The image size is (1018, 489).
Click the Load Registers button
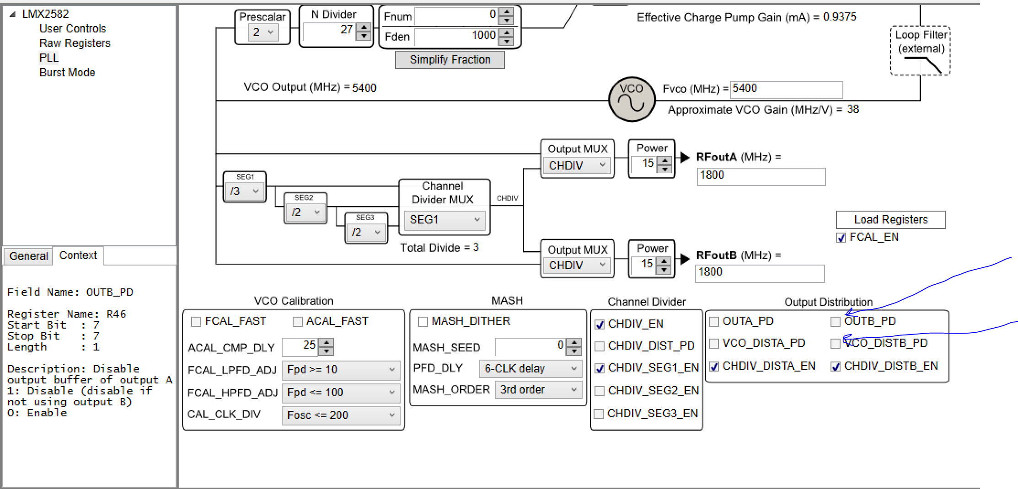891,220
